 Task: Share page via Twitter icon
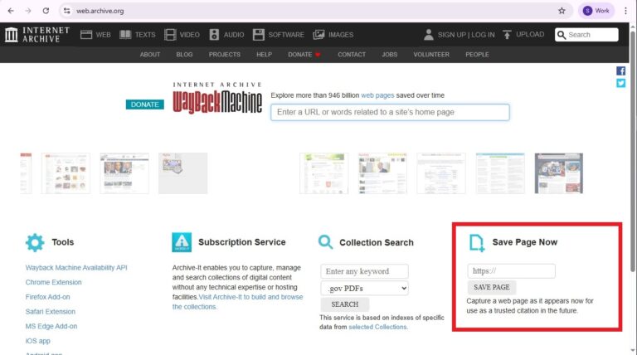[x=620, y=83]
